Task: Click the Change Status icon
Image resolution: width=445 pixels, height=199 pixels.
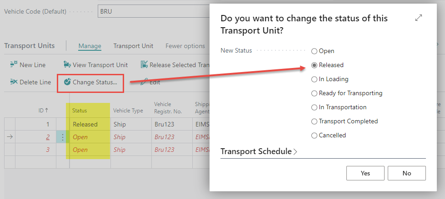Action: [68, 82]
